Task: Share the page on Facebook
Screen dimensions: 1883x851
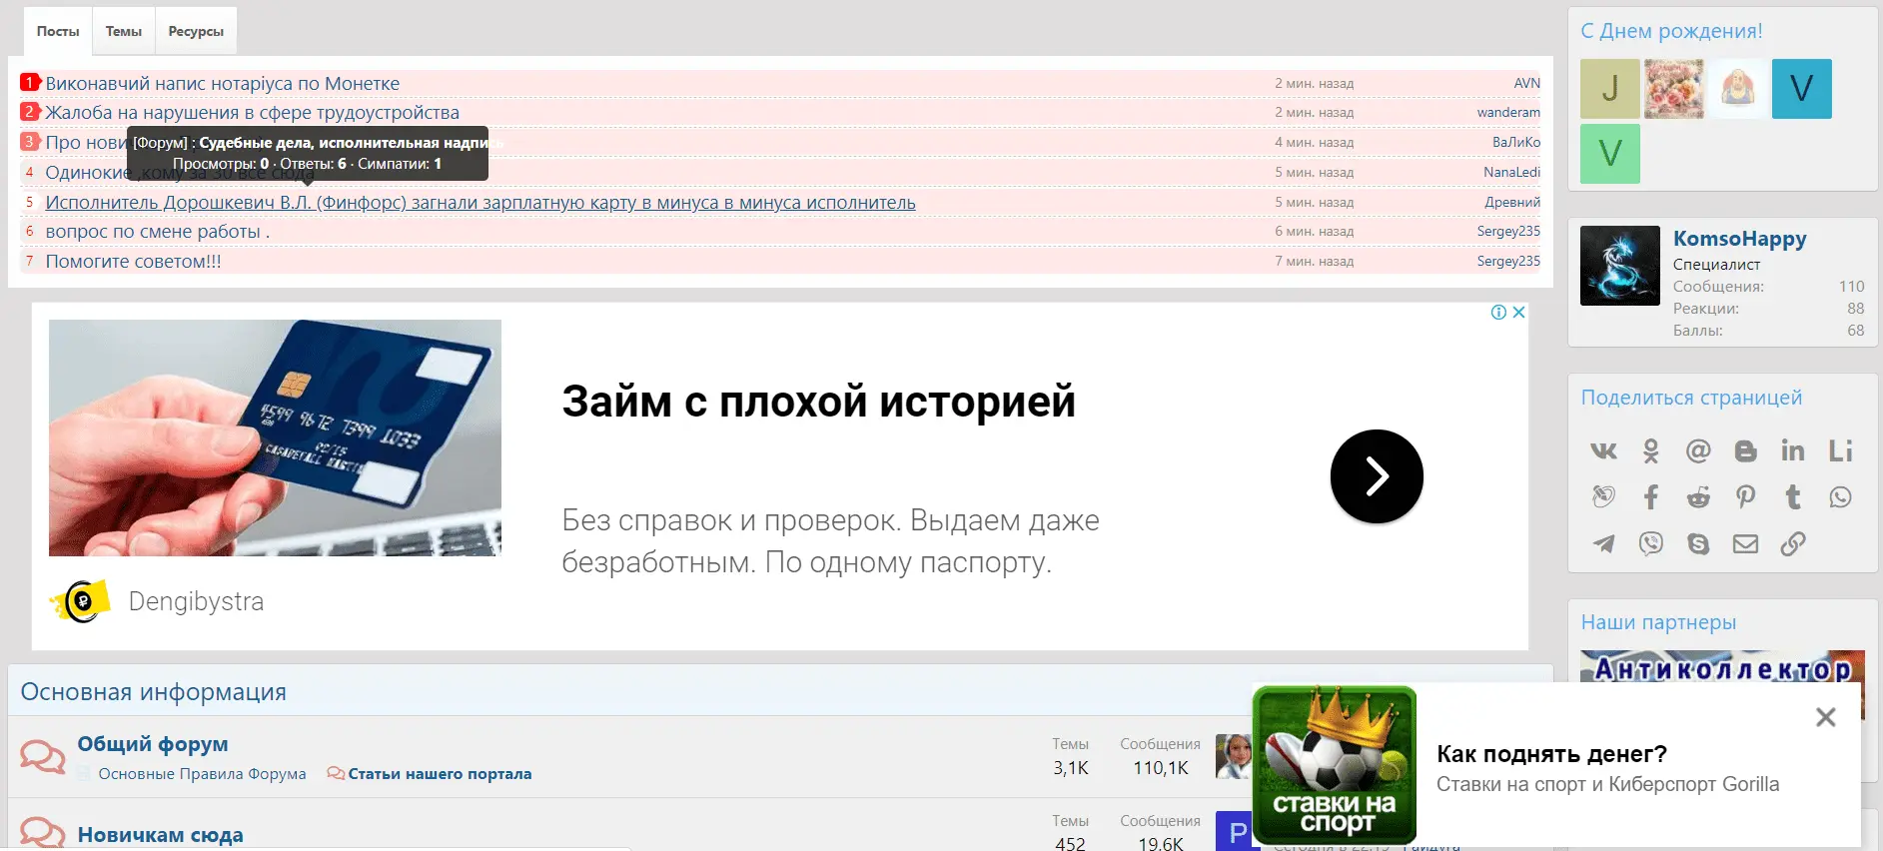Action: [1651, 496]
